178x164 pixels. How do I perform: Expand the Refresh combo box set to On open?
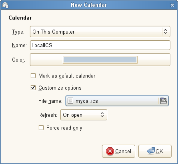[84, 115]
